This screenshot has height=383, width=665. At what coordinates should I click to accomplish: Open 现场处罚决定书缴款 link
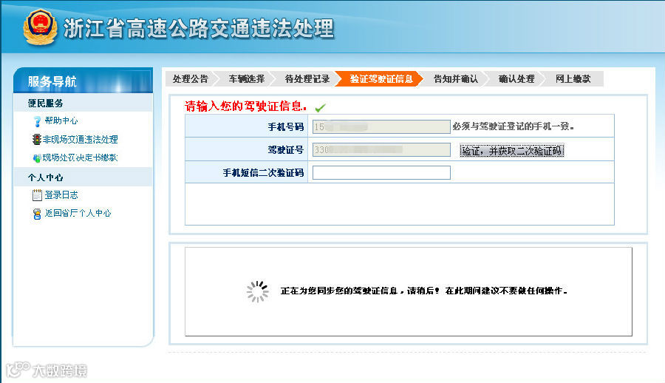tap(80, 157)
